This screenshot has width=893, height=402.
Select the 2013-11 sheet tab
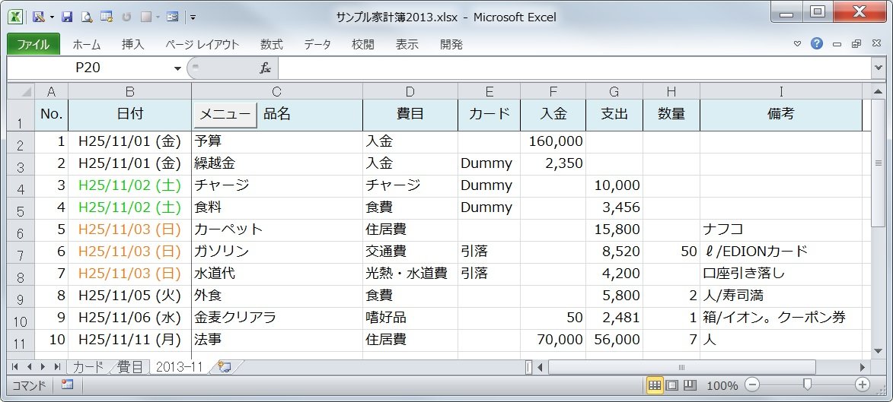(x=179, y=367)
